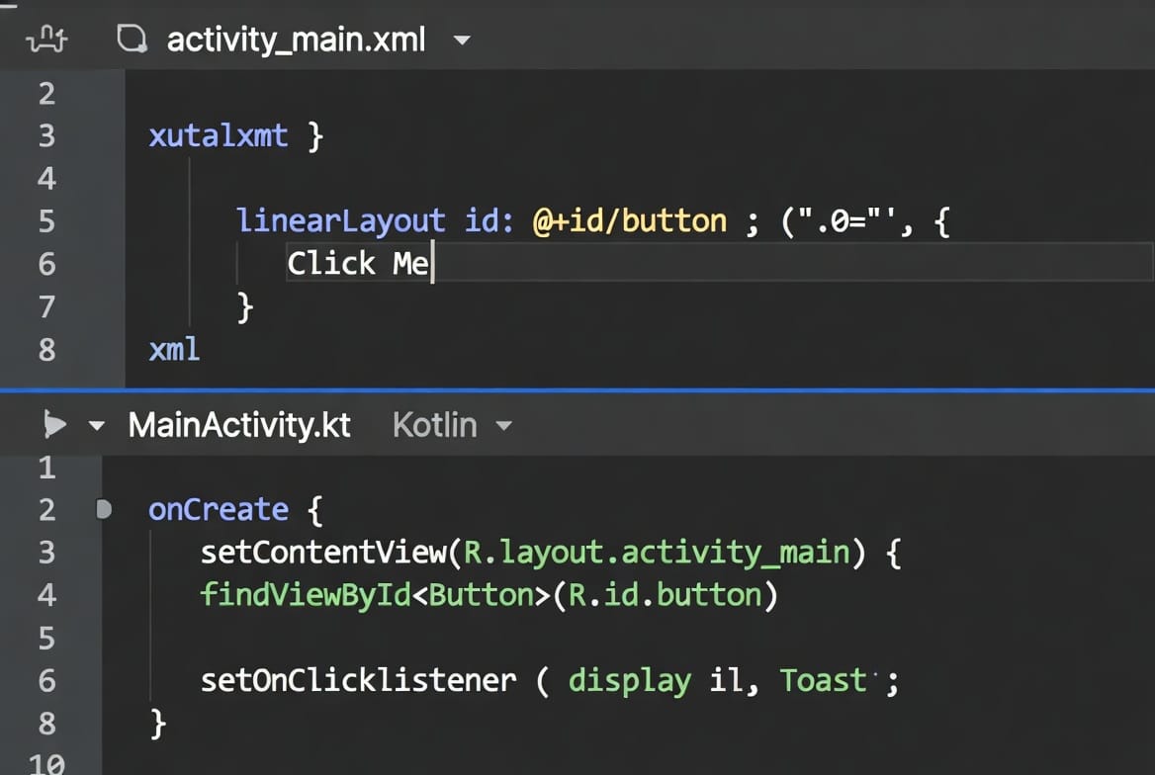
Task: Click the Toast keyword in the Kotlin editor
Action: tap(823, 680)
